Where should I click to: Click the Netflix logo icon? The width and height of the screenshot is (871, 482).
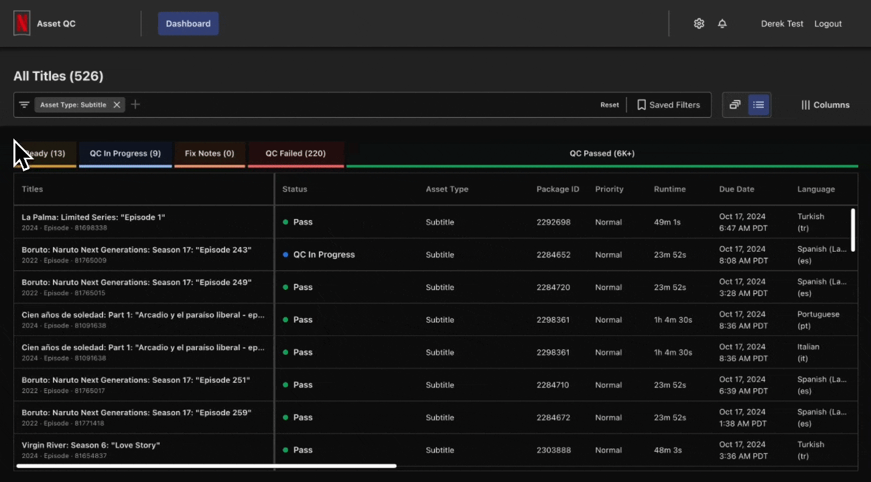coord(22,23)
